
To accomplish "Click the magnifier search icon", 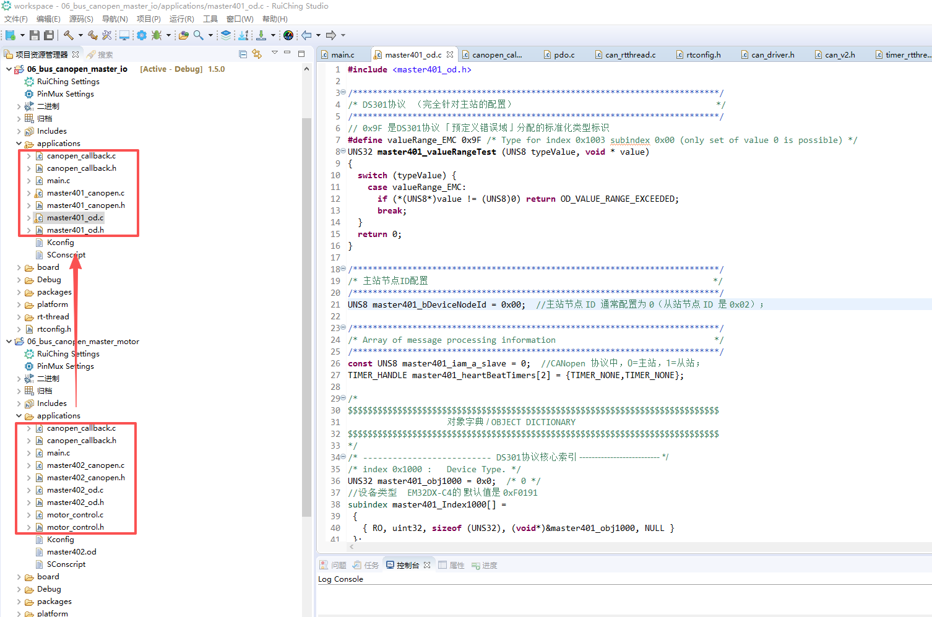I will coord(199,35).
